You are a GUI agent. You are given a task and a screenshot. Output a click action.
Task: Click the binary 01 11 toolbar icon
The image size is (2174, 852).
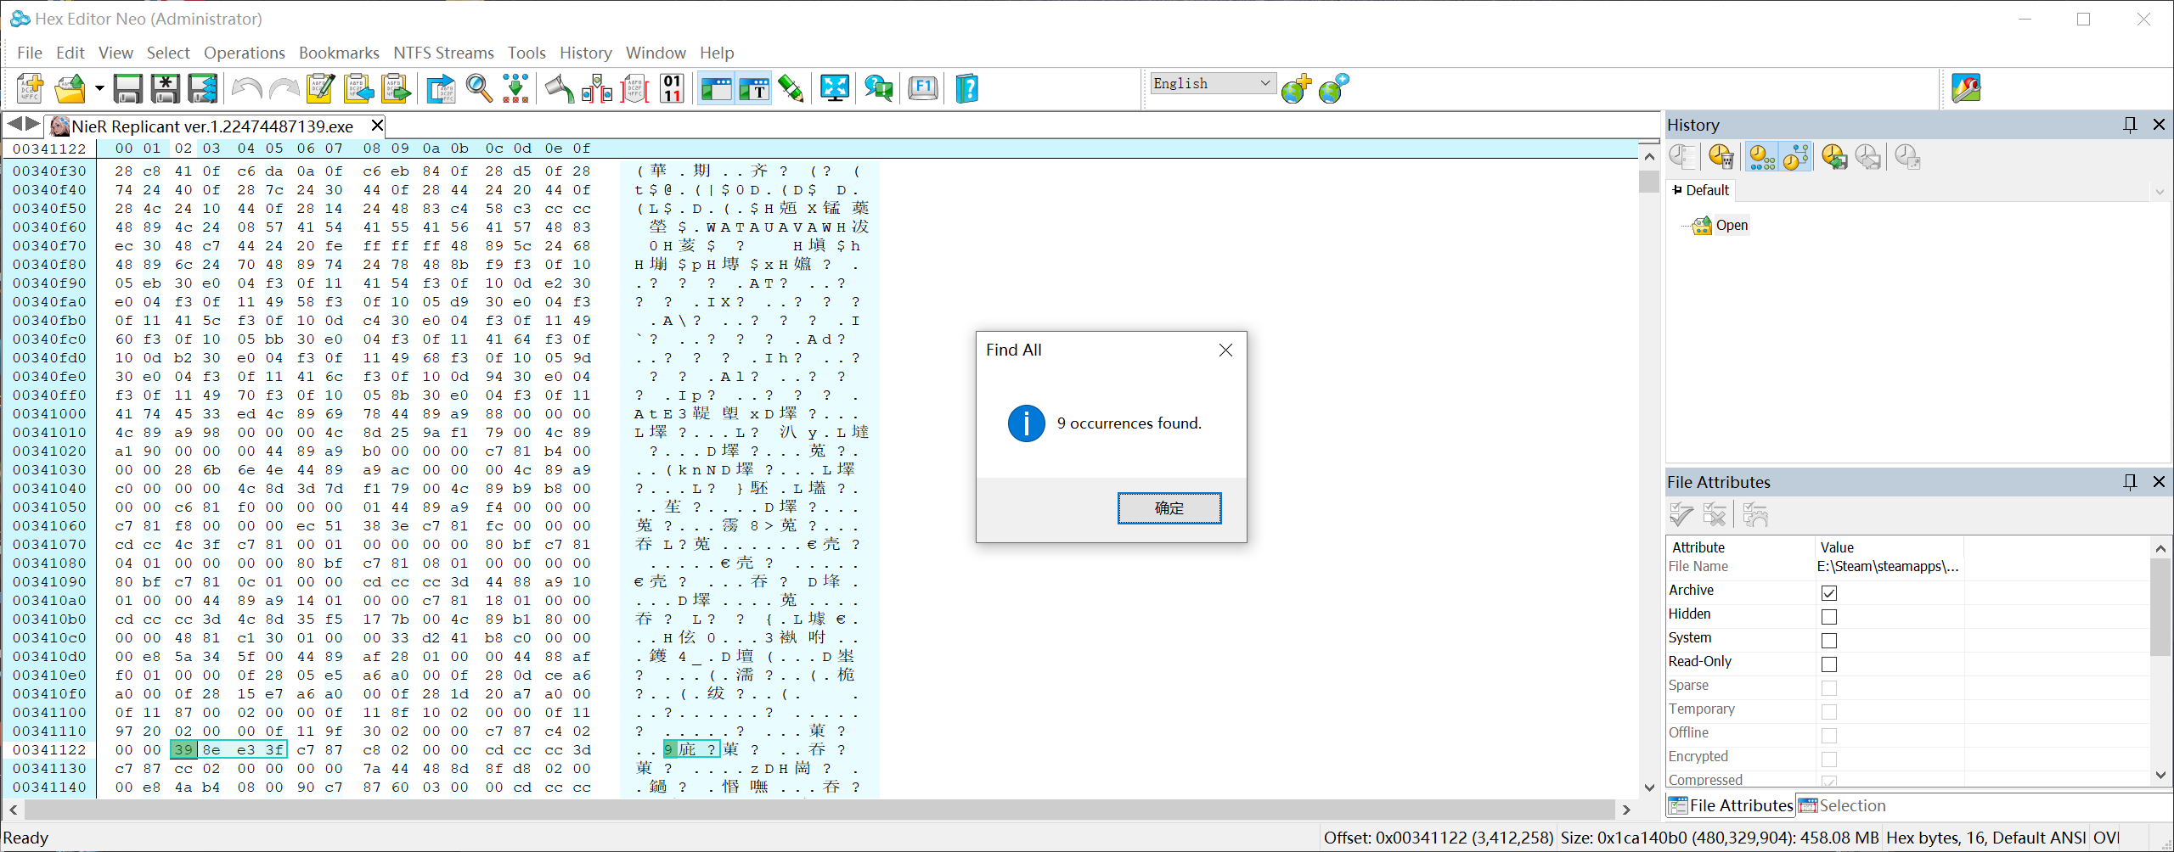672,88
